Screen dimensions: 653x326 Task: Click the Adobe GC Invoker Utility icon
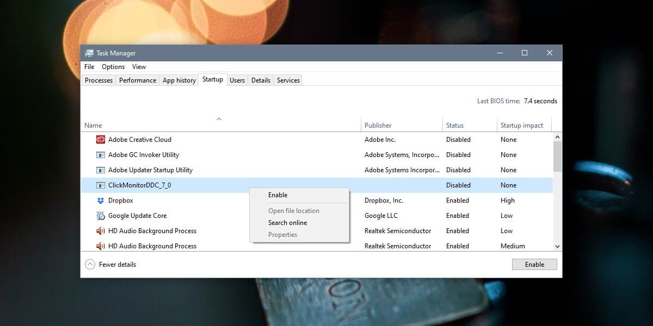[x=100, y=155]
